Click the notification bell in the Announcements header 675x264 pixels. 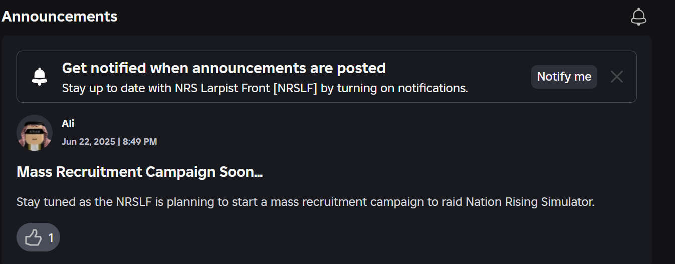[x=638, y=17]
